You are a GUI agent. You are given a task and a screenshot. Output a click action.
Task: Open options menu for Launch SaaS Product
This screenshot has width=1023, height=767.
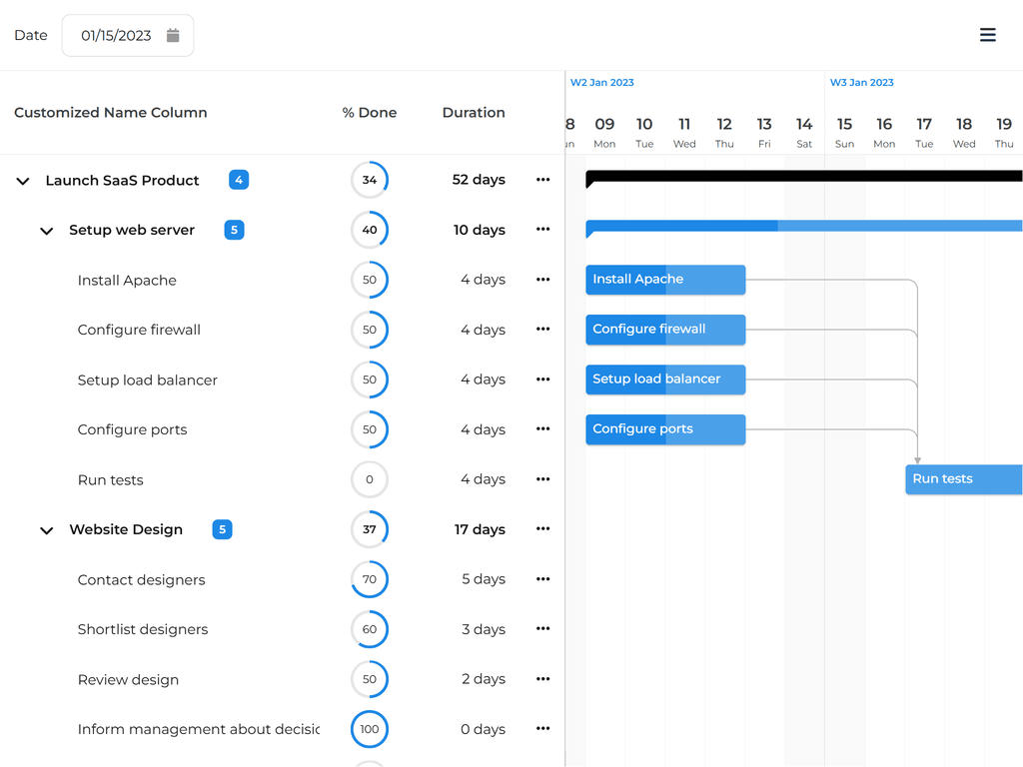point(542,180)
